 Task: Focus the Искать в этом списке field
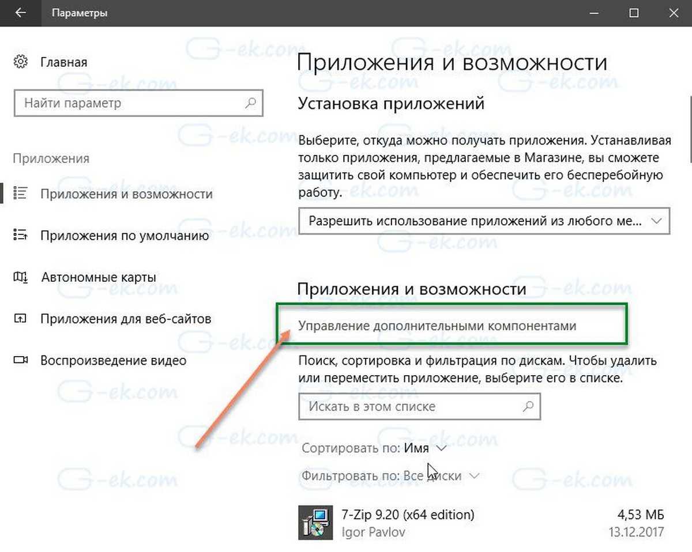point(419,407)
